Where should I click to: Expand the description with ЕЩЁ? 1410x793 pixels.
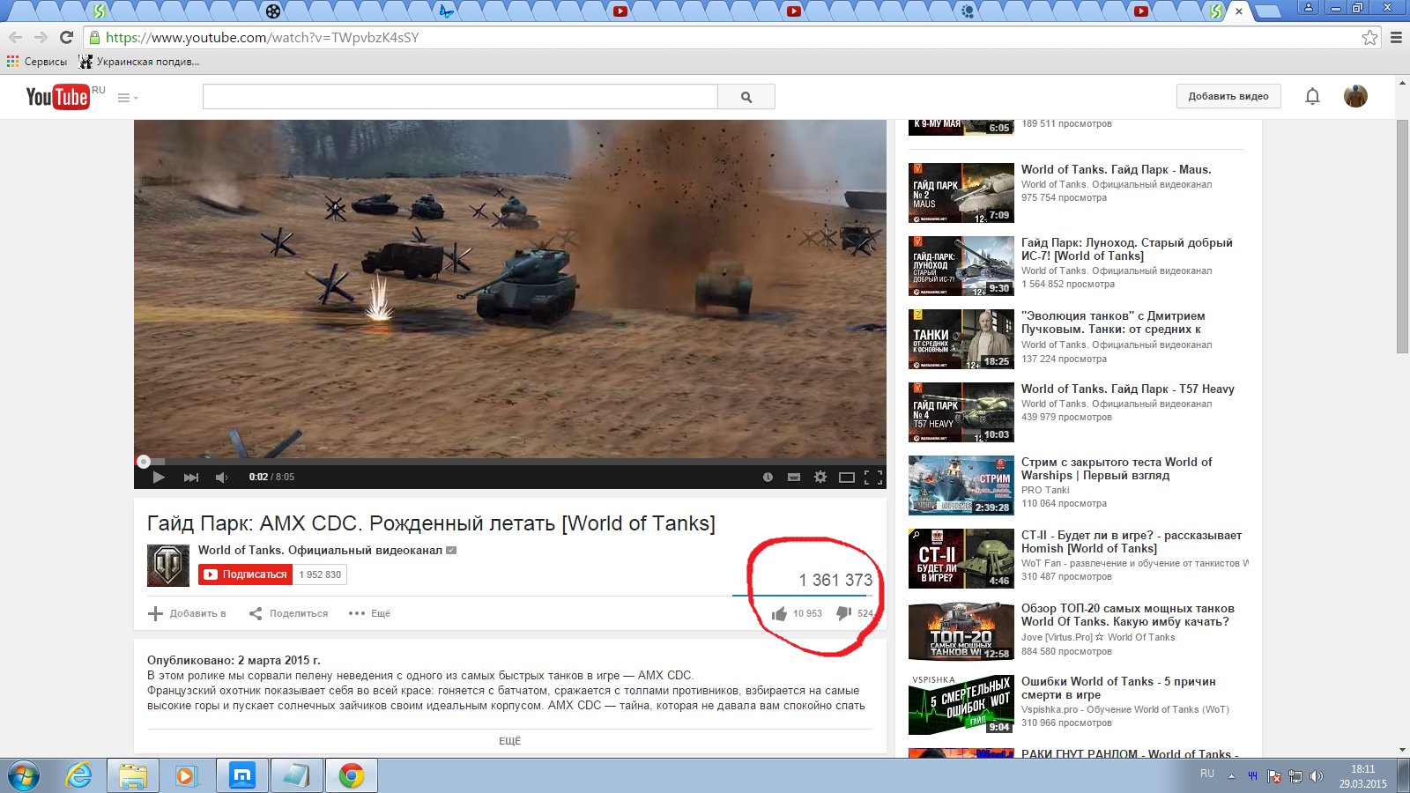[509, 741]
